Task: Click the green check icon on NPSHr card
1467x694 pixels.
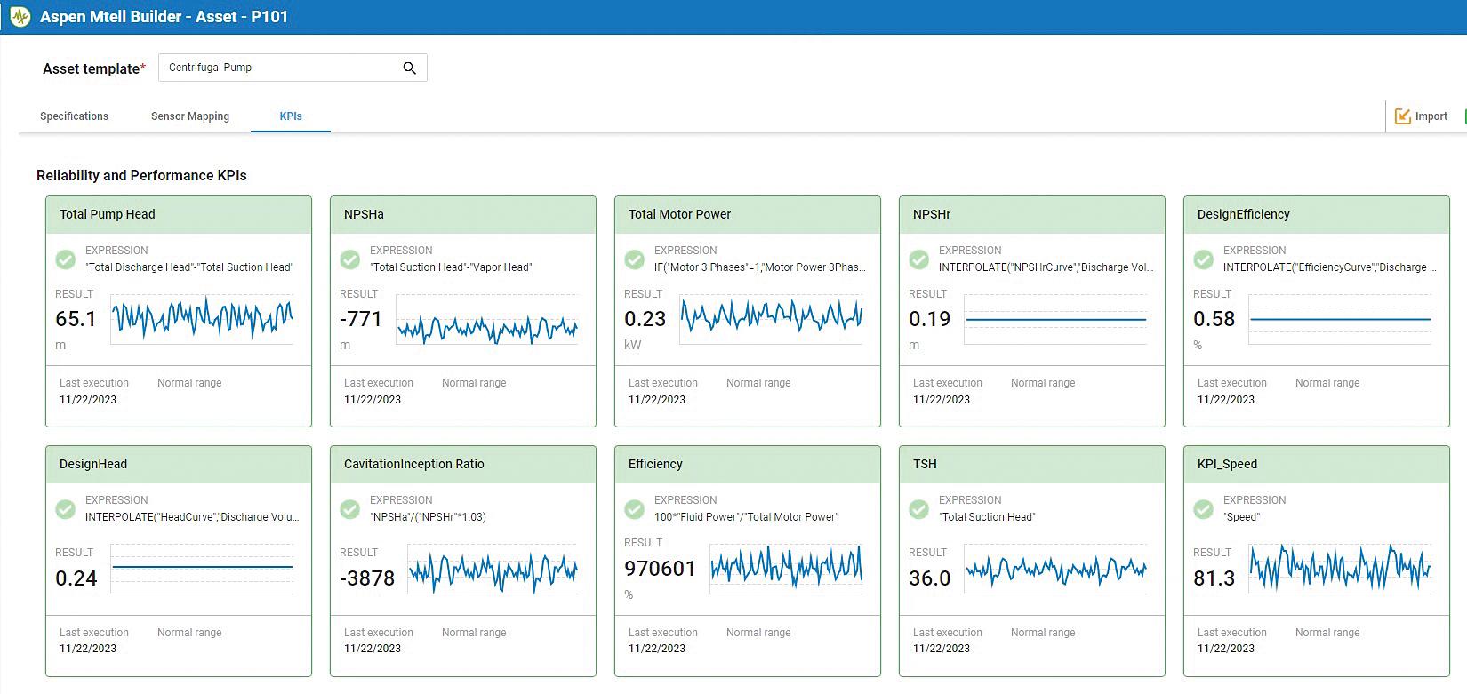Action: pyautogui.click(x=919, y=259)
